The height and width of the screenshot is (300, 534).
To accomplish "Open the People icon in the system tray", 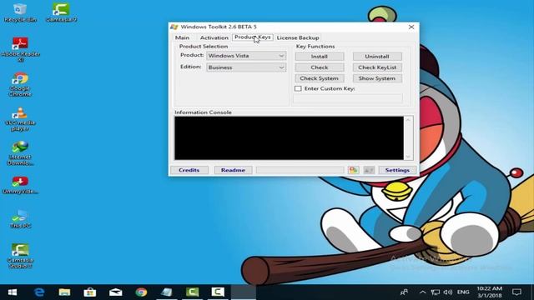I will pos(404,292).
